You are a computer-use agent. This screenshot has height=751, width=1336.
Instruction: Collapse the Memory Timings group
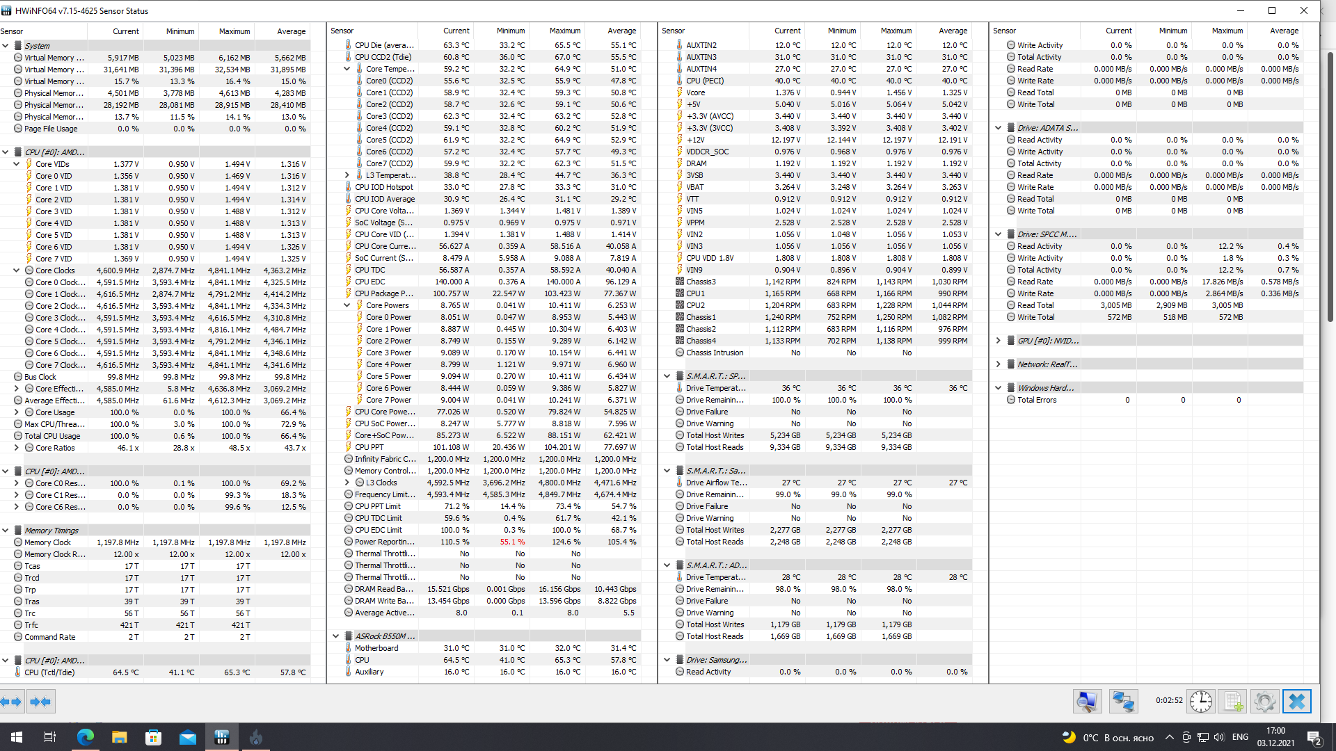[x=6, y=531]
